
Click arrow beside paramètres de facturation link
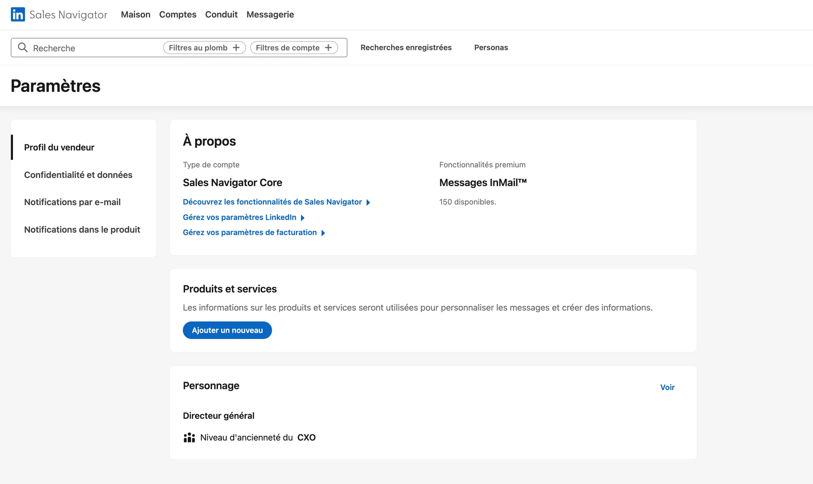(x=323, y=233)
